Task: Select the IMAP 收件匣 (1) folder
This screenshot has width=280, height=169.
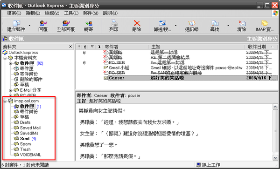Action: coord(28,106)
